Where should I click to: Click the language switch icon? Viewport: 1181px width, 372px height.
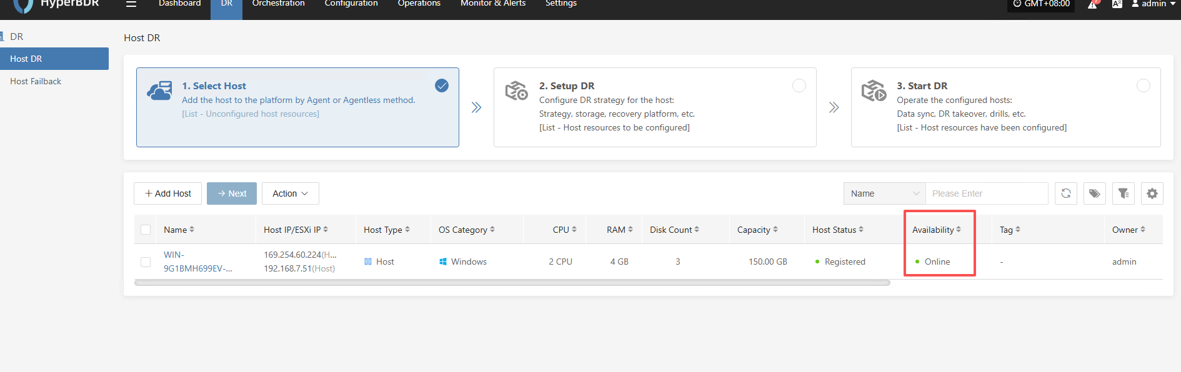(x=1117, y=4)
